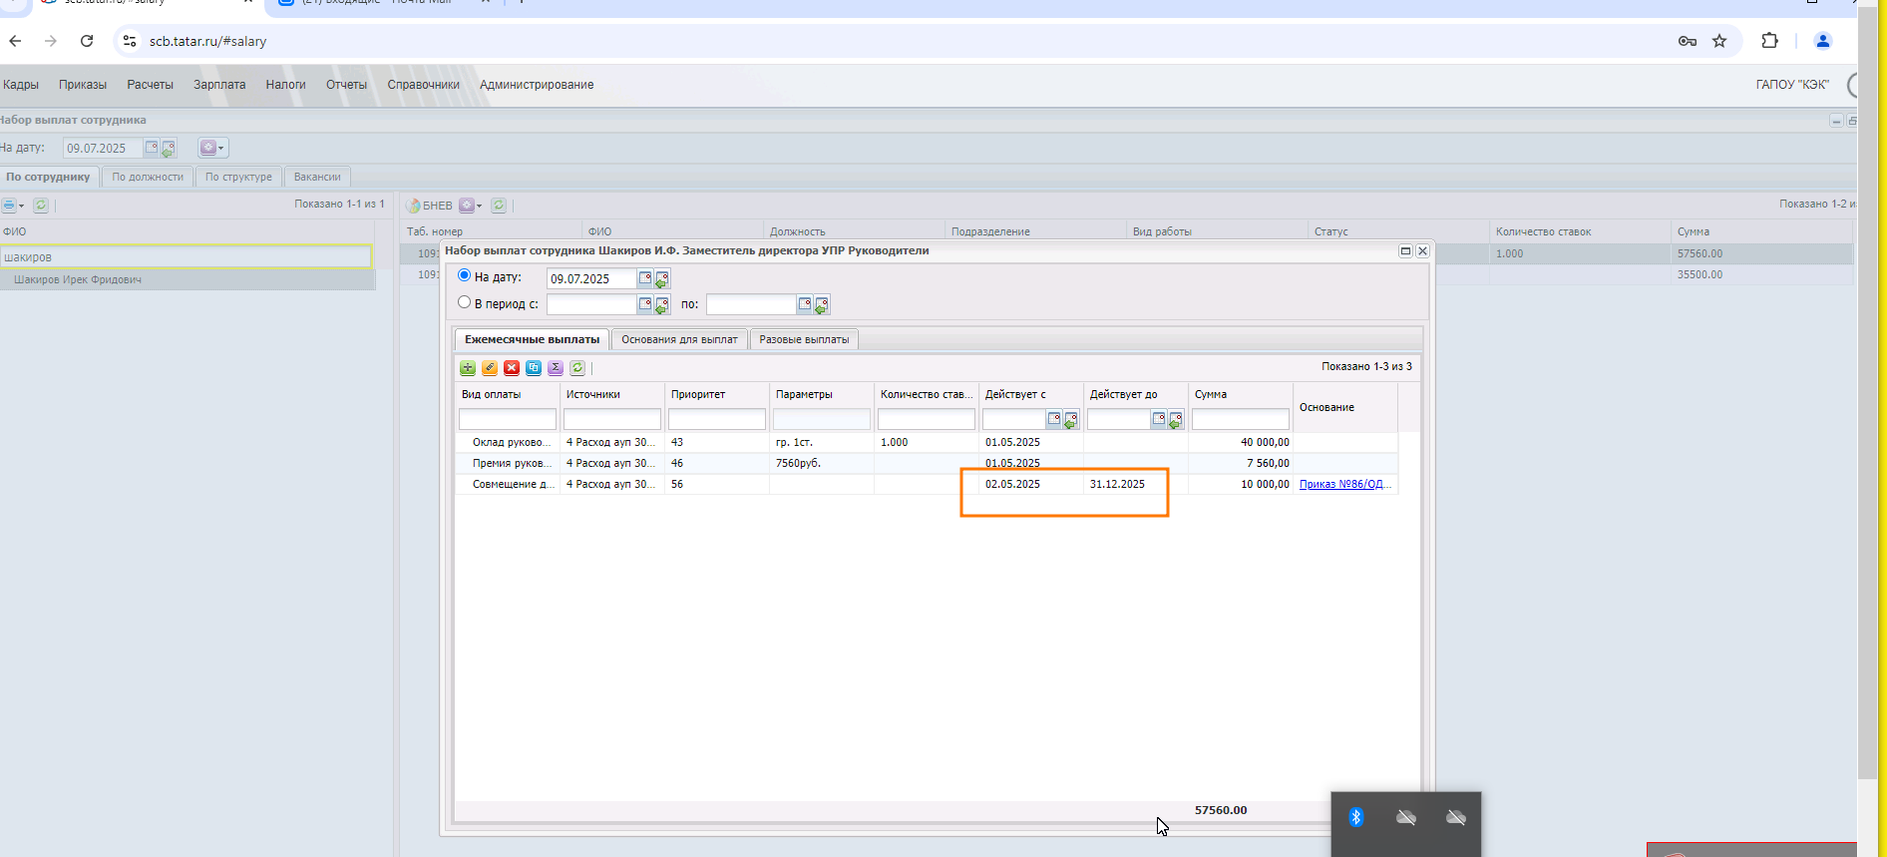The height and width of the screenshot is (857, 1887).
Task: Click the ФИО search field with 'шакиров'
Action: 186,256
